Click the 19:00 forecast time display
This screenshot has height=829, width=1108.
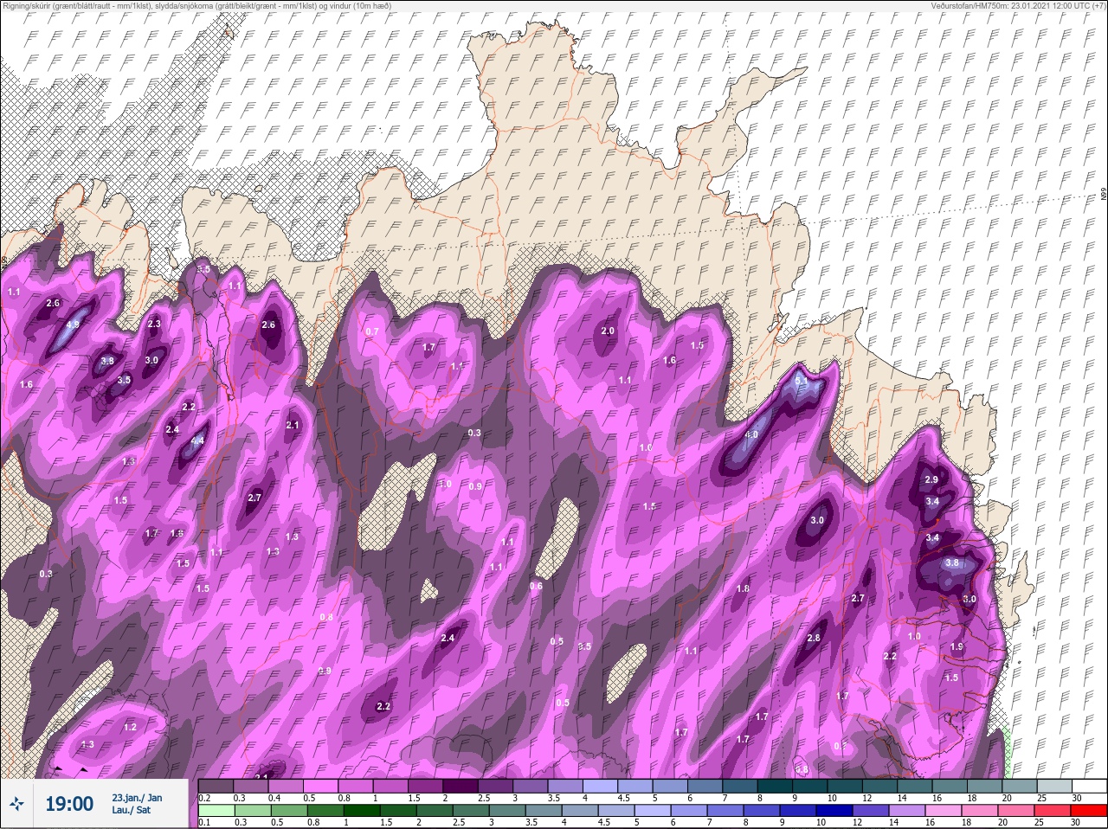(x=69, y=804)
